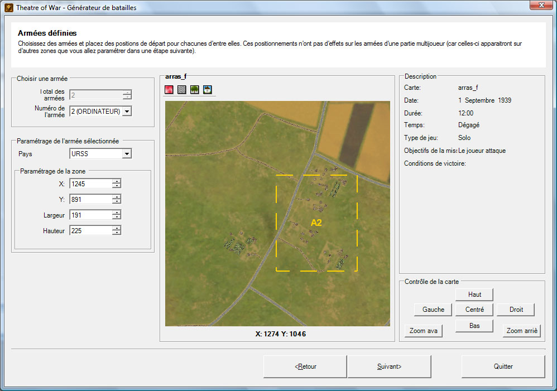Click the Centré button
Image resolution: width=557 pixels, height=391 pixels.
tap(474, 310)
